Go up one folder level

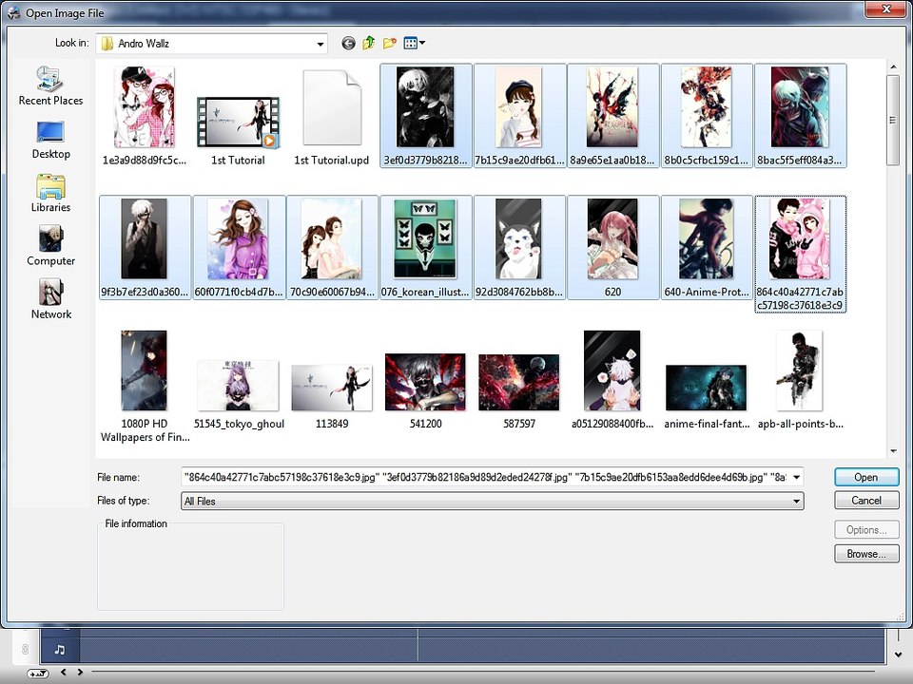click(x=369, y=43)
